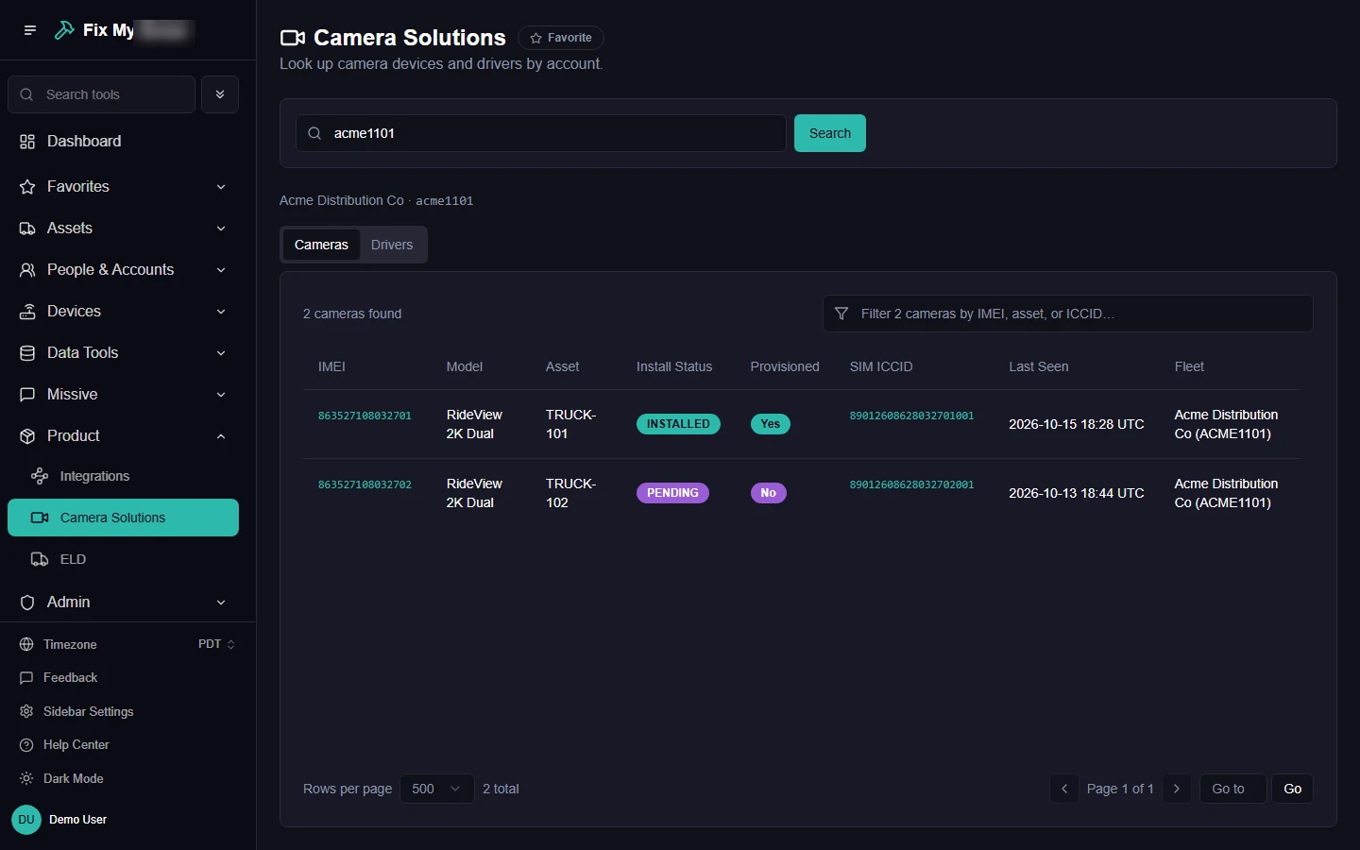
Task: Select Camera Solutions in the sidebar
Action: point(123,518)
